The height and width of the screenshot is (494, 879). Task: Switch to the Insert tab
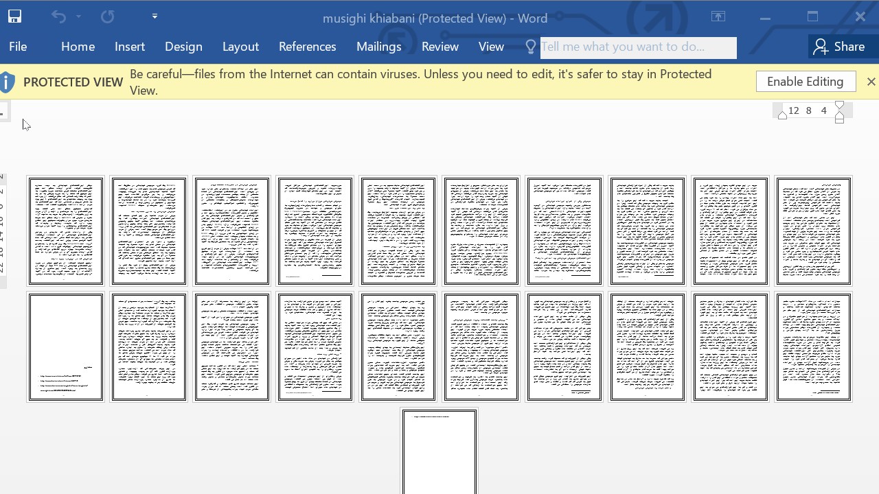(130, 47)
